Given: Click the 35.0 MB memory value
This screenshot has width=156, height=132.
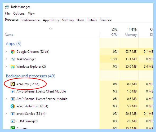Looking at the screenshot, I should point(131,67).
